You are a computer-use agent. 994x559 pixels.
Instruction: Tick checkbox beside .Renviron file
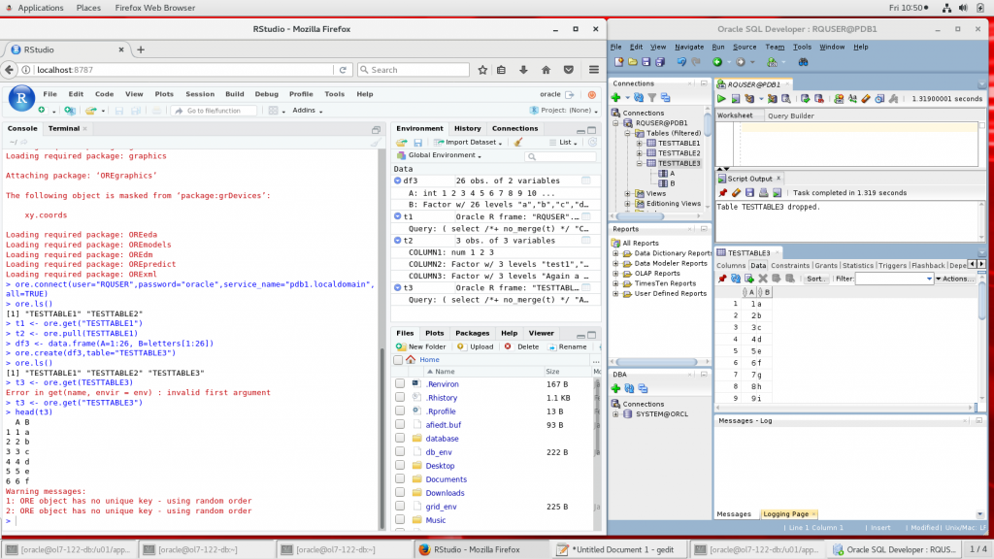pyautogui.click(x=400, y=384)
